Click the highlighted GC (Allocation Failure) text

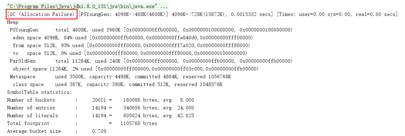coord(41,15)
